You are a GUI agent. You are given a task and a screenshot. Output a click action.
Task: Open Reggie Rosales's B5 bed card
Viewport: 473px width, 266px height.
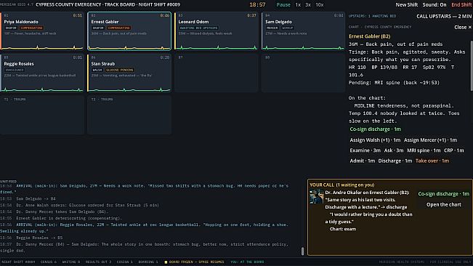[x=42, y=73]
